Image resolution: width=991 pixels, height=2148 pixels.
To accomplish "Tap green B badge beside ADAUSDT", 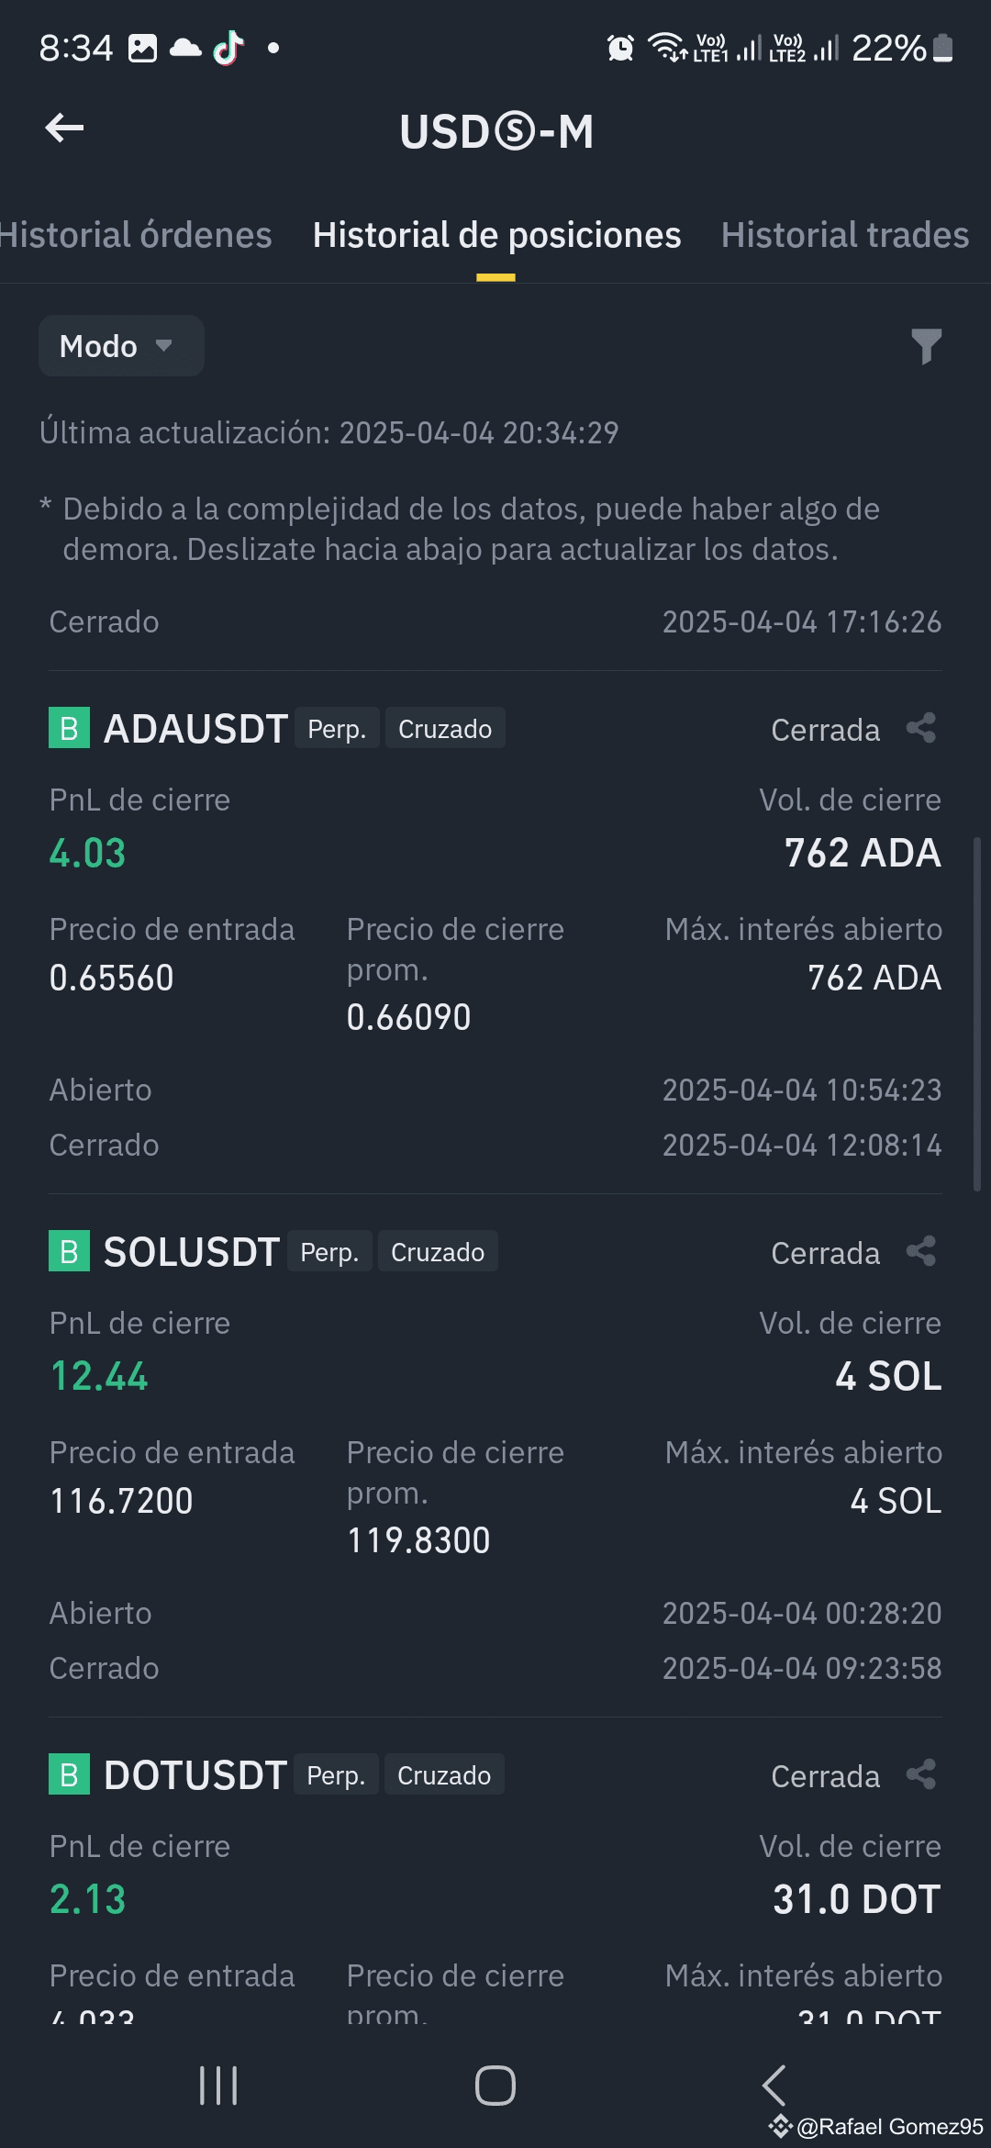I will tap(69, 728).
